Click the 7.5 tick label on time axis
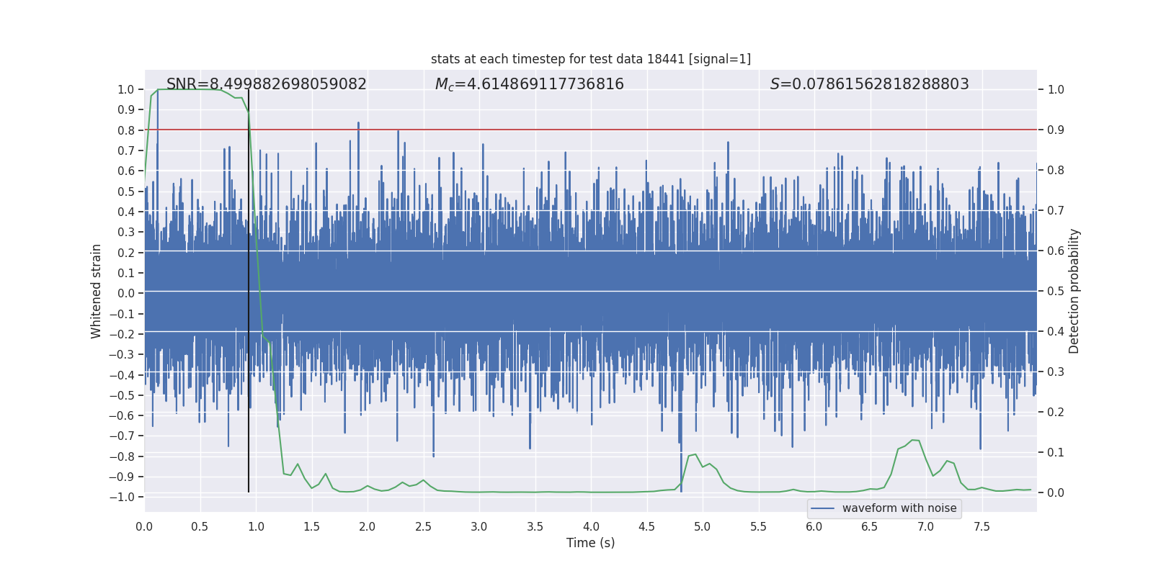Screen dimensions: 1153x576 point(981,527)
